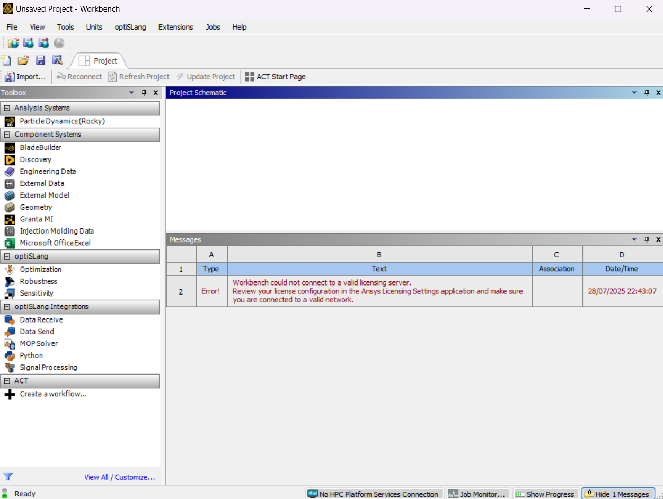Screen dimensions: 663x499
Task: Click the Signal Processing icon
Action: [10, 368]
